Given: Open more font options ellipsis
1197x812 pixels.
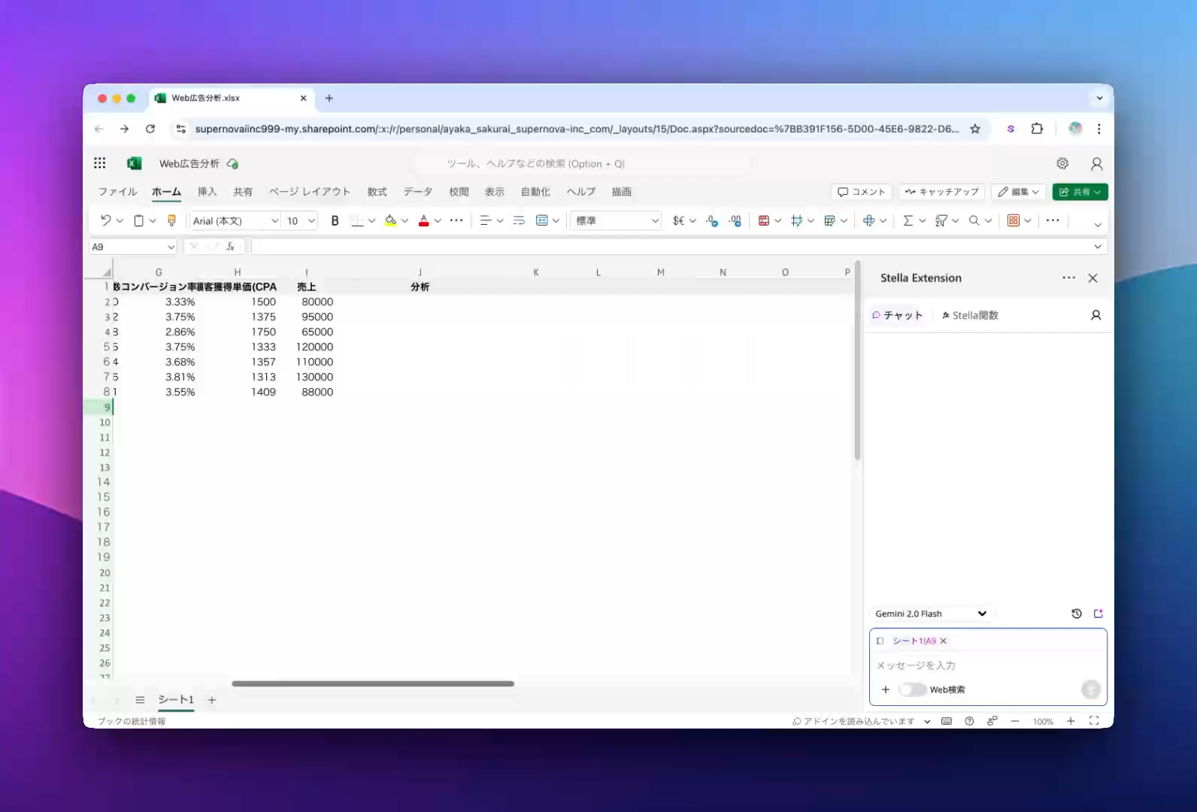Looking at the screenshot, I should [x=456, y=220].
